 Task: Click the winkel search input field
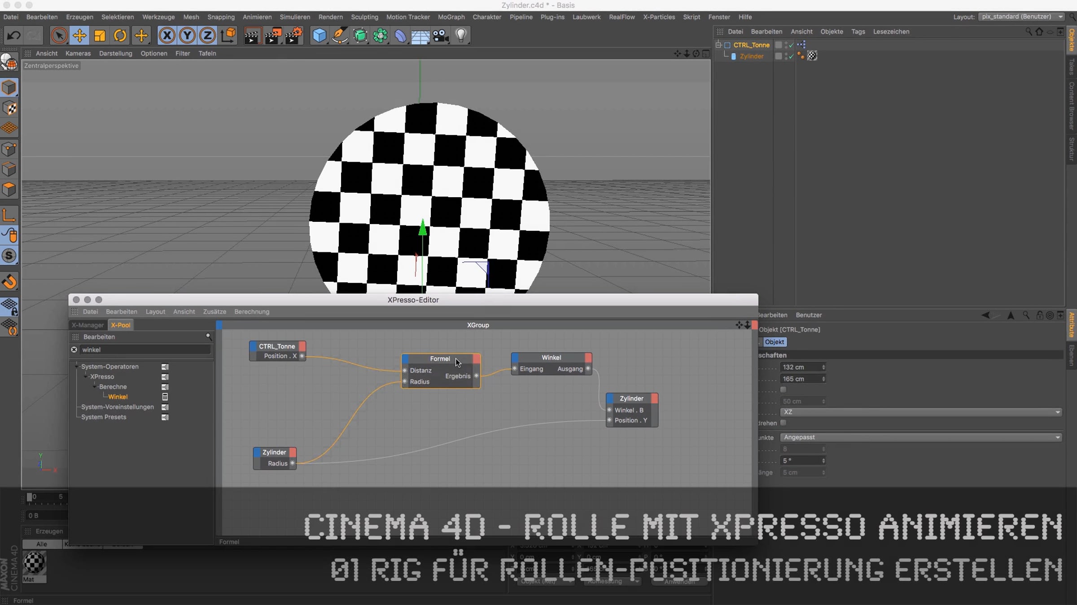pyautogui.click(x=144, y=350)
